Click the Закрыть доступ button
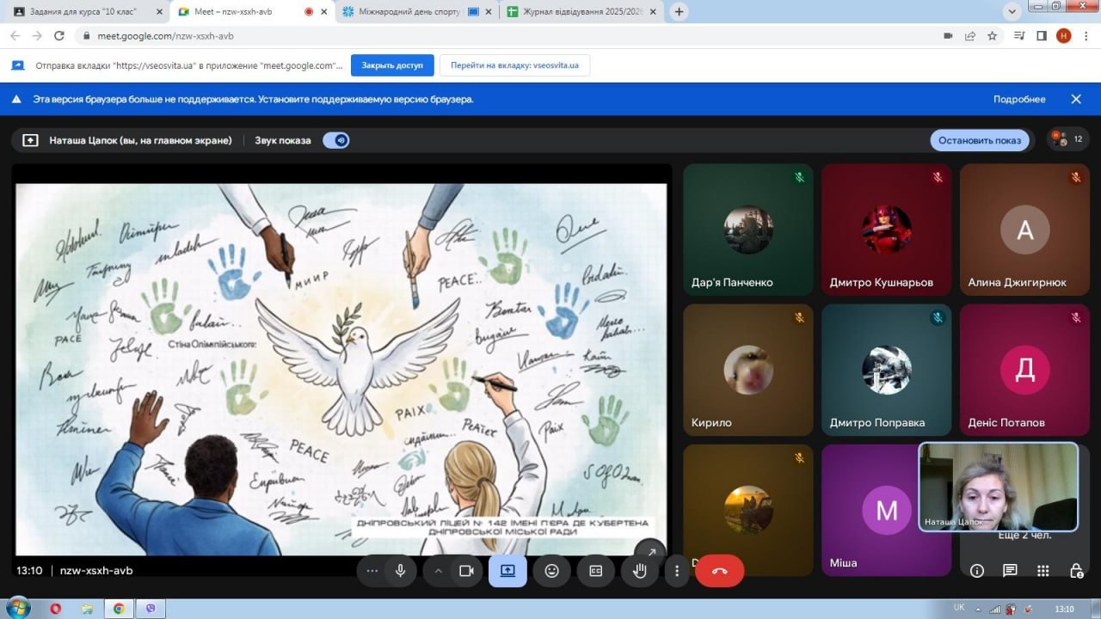This screenshot has width=1101, height=619. click(391, 65)
